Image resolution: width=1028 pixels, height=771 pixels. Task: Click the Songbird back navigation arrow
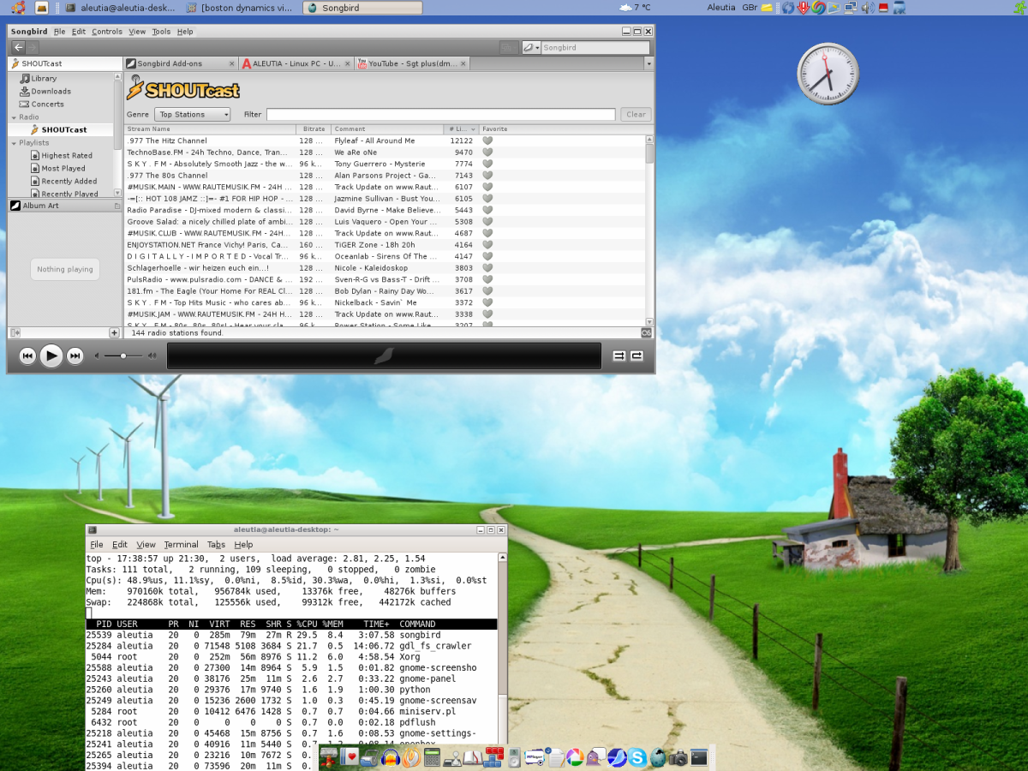[x=18, y=47]
